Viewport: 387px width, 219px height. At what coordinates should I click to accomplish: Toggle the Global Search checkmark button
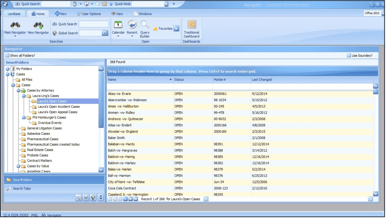[x=105, y=33]
